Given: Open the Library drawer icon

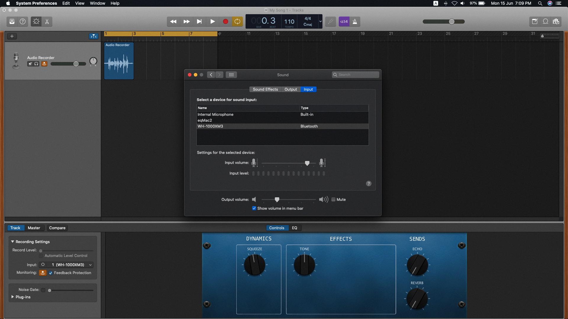Looking at the screenshot, I should pos(12,22).
